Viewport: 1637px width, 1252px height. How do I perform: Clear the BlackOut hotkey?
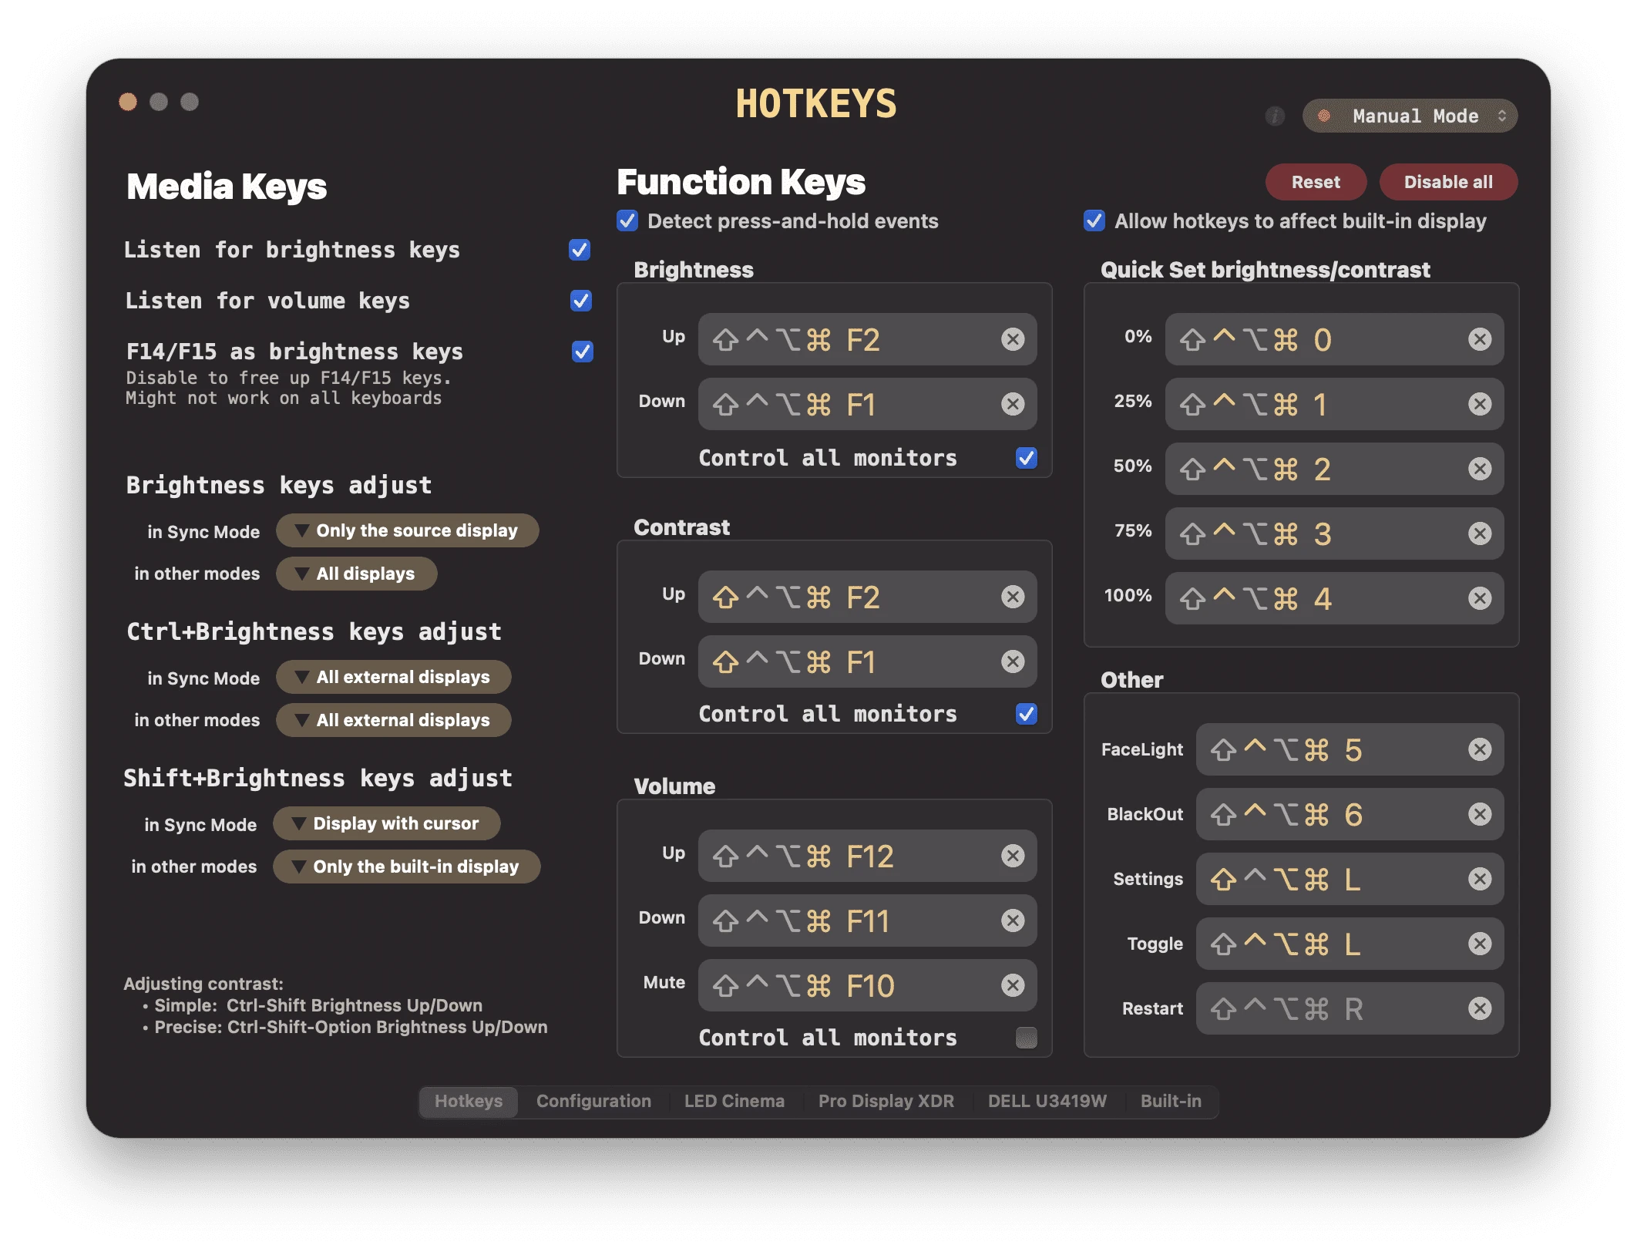[x=1480, y=814]
